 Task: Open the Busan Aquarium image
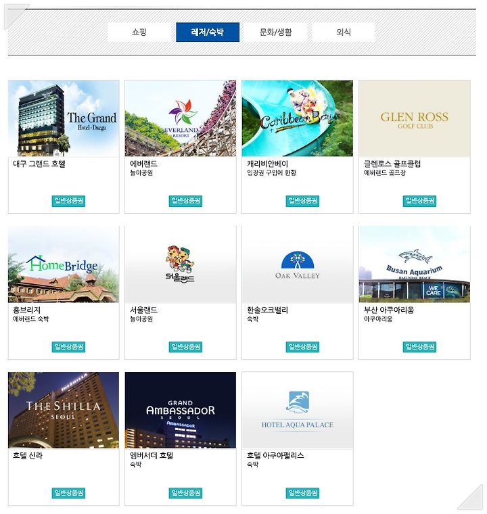tap(415, 264)
